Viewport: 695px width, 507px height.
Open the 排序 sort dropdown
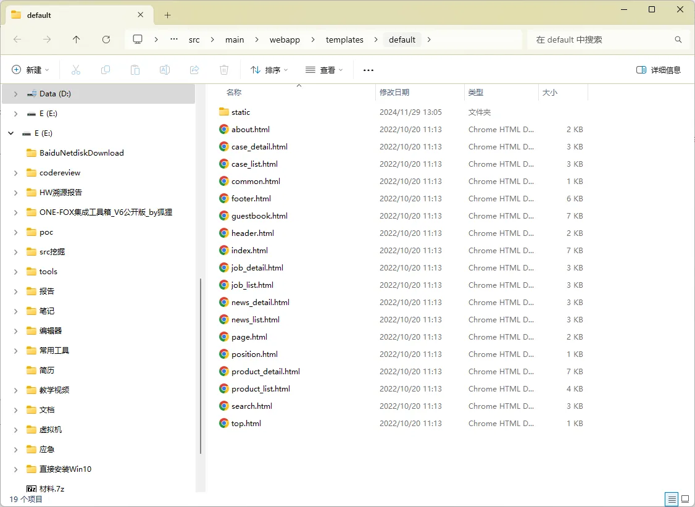tap(269, 70)
